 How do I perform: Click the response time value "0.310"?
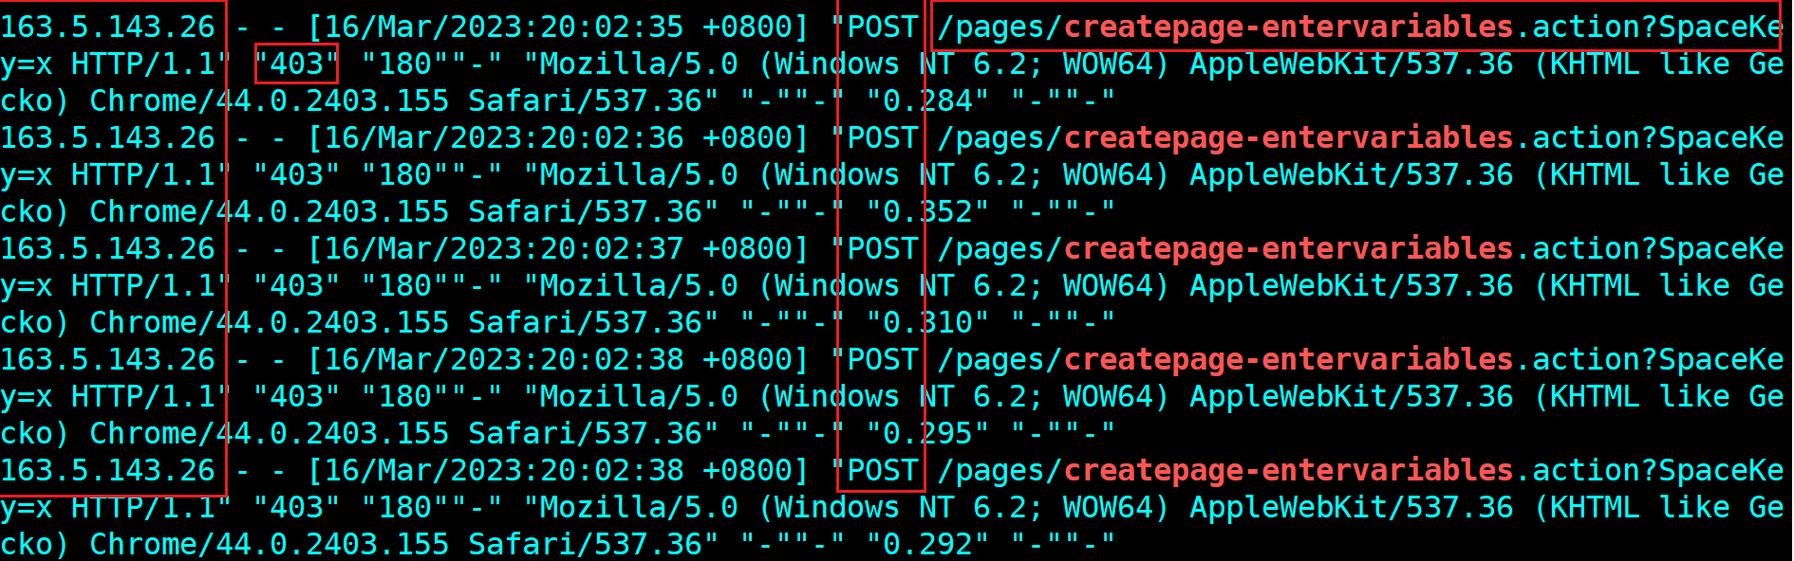(927, 323)
